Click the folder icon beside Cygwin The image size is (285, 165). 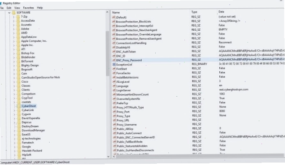[19, 114]
